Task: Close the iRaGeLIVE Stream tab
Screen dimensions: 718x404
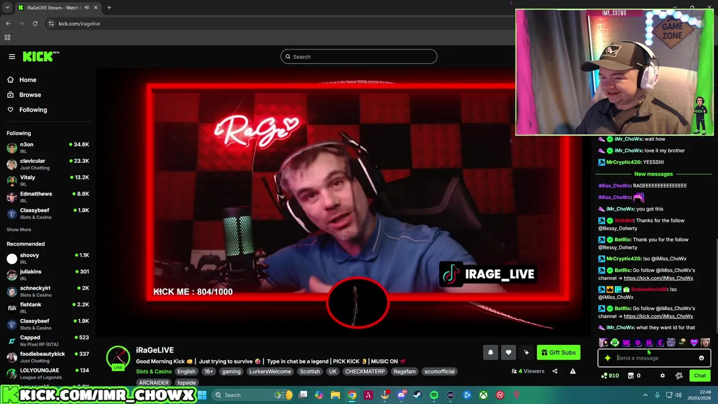Action: click(x=95, y=8)
